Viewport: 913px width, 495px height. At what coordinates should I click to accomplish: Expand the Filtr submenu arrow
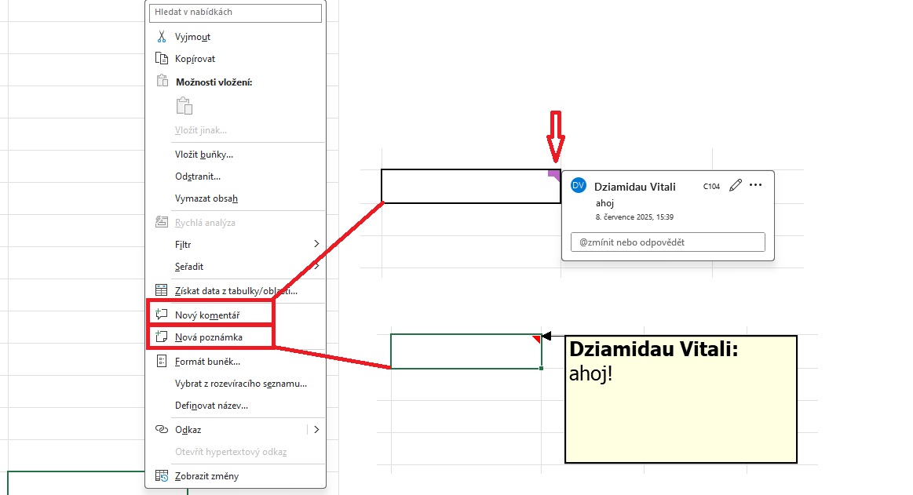pyautogui.click(x=316, y=244)
